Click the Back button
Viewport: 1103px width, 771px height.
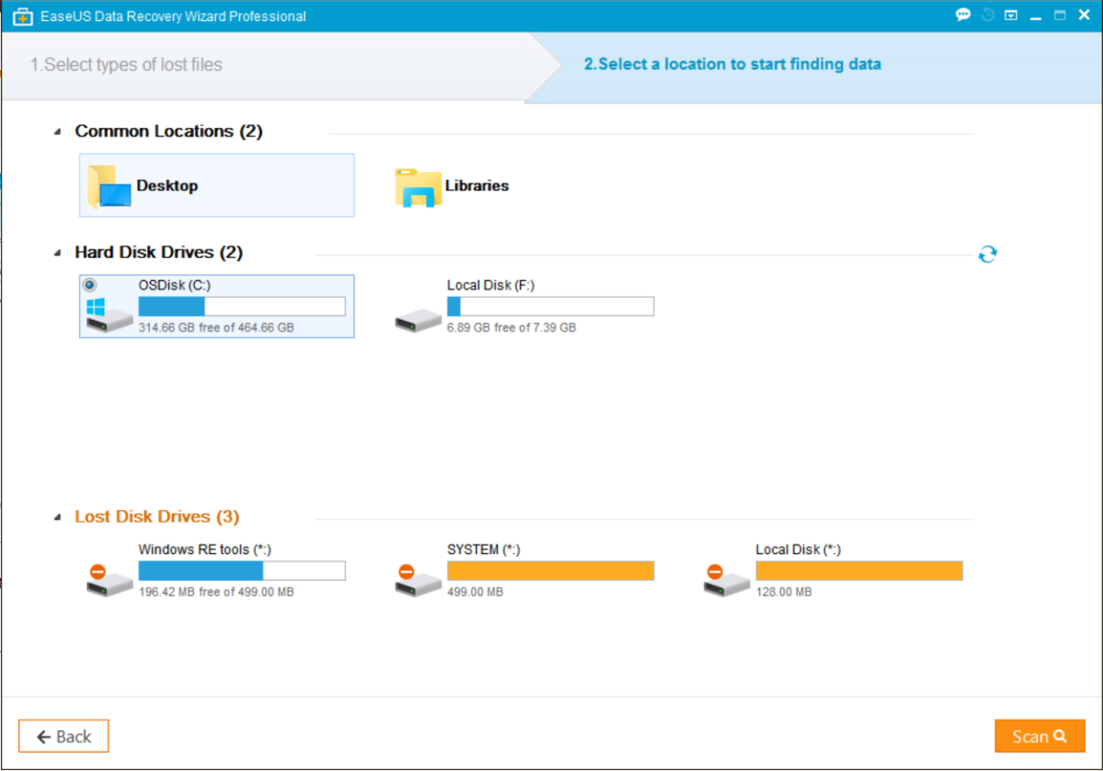(63, 735)
